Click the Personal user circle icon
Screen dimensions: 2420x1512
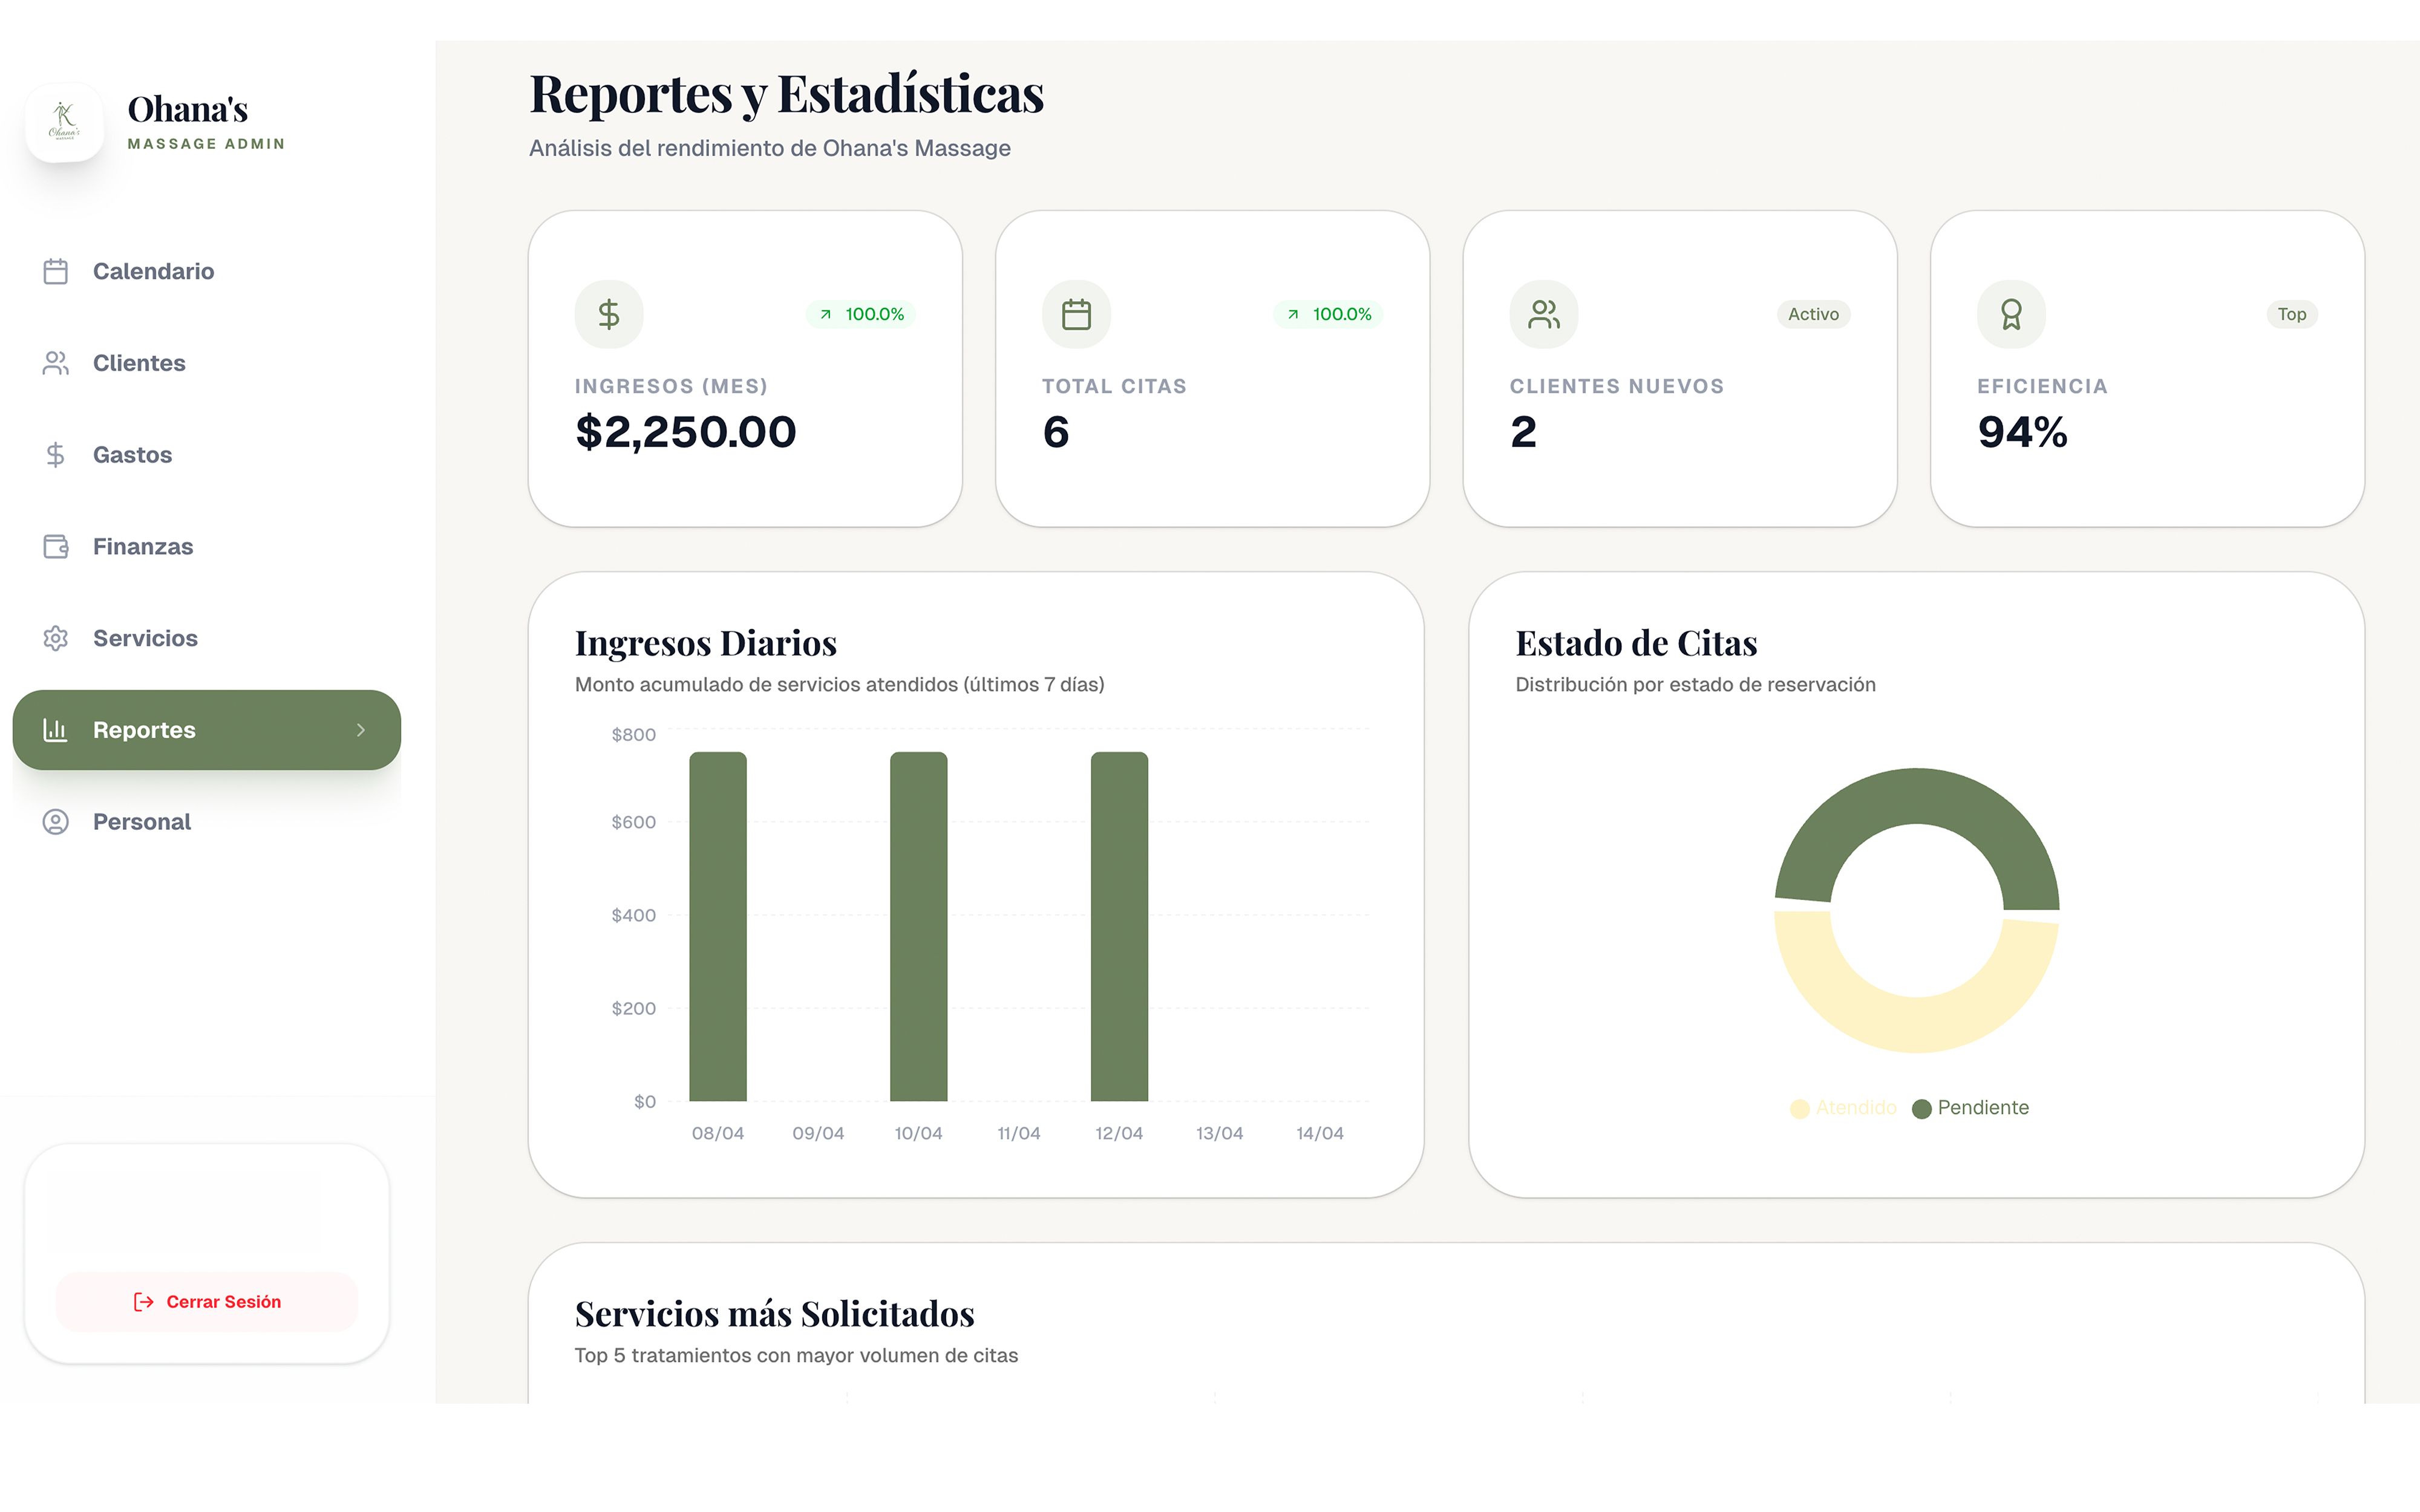(56, 822)
